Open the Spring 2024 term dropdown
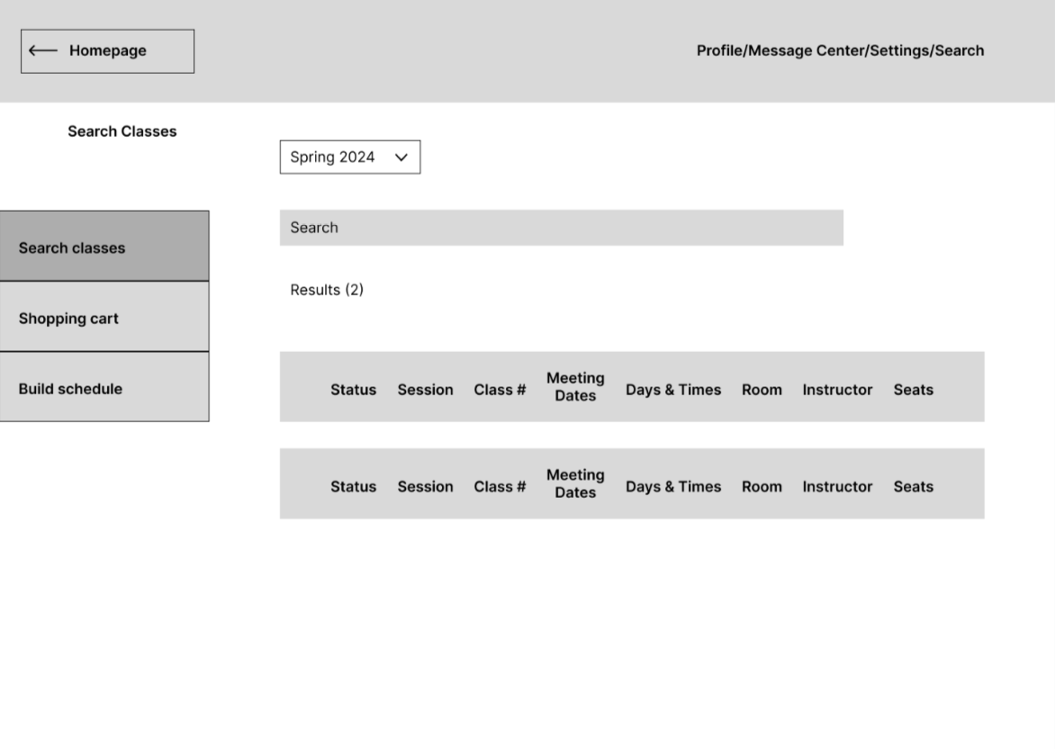Image resolution: width=1055 pixels, height=749 pixels. pyautogui.click(x=350, y=157)
